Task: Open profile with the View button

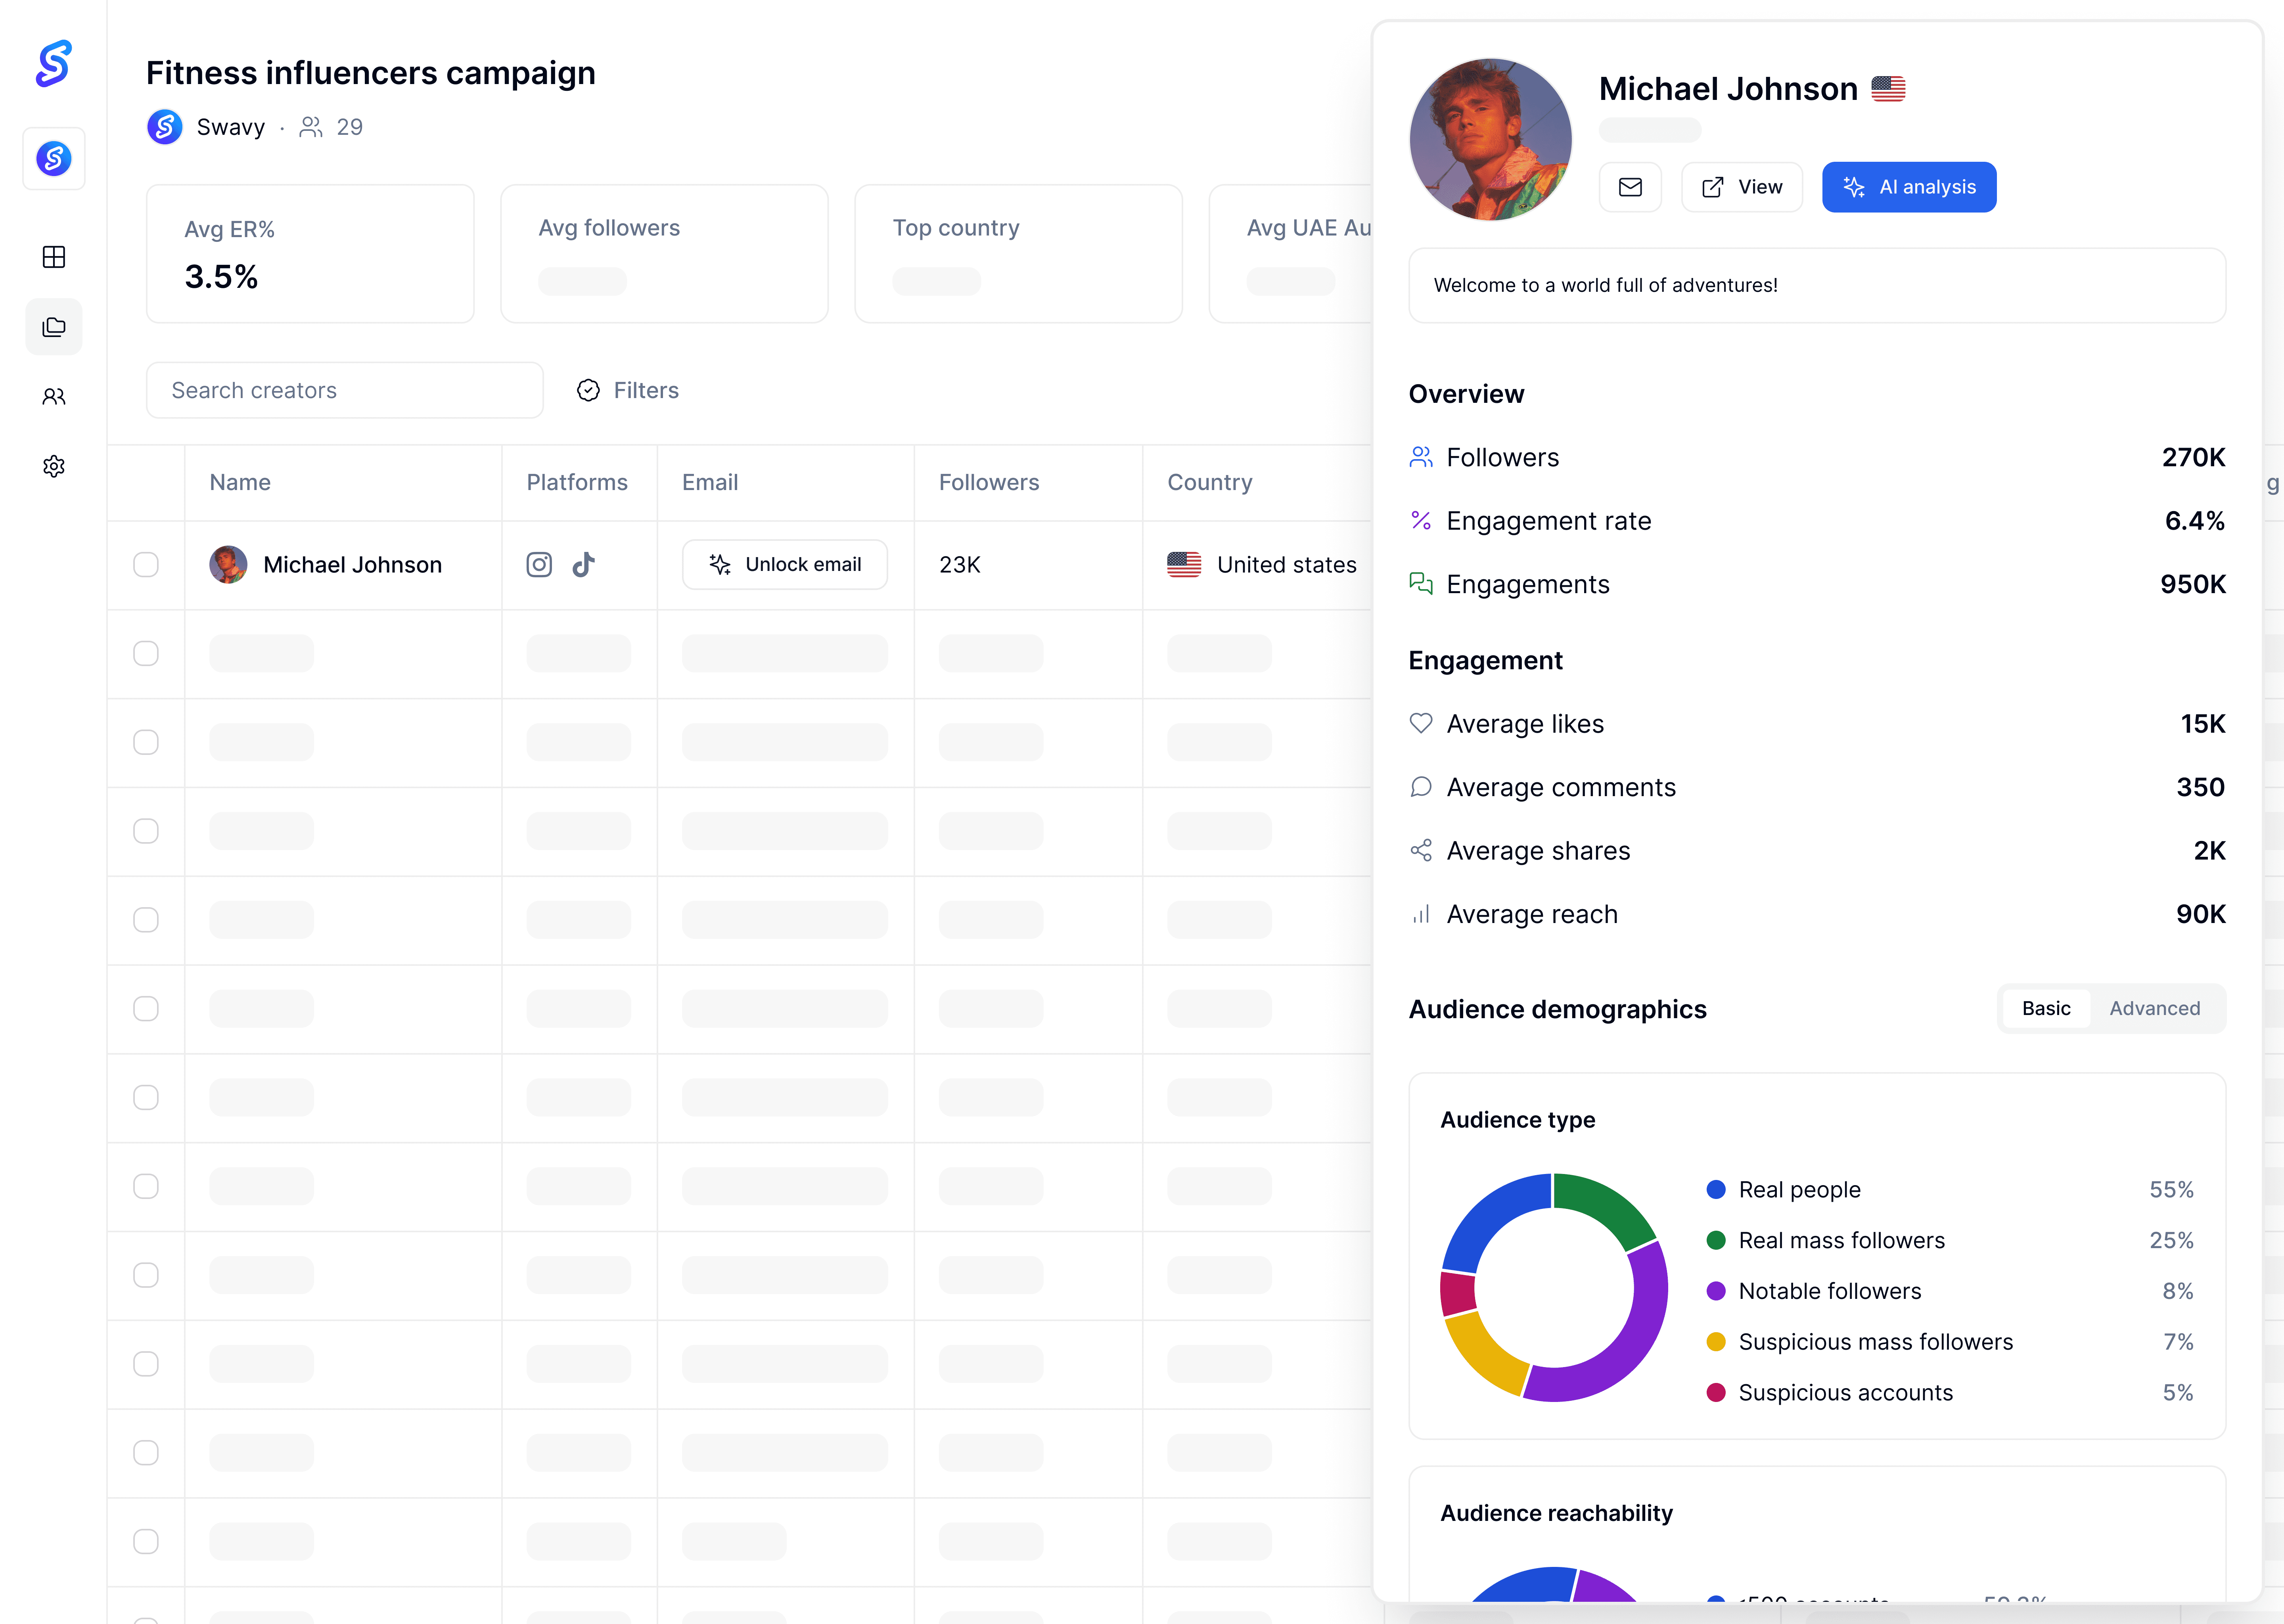Action: [1741, 187]
